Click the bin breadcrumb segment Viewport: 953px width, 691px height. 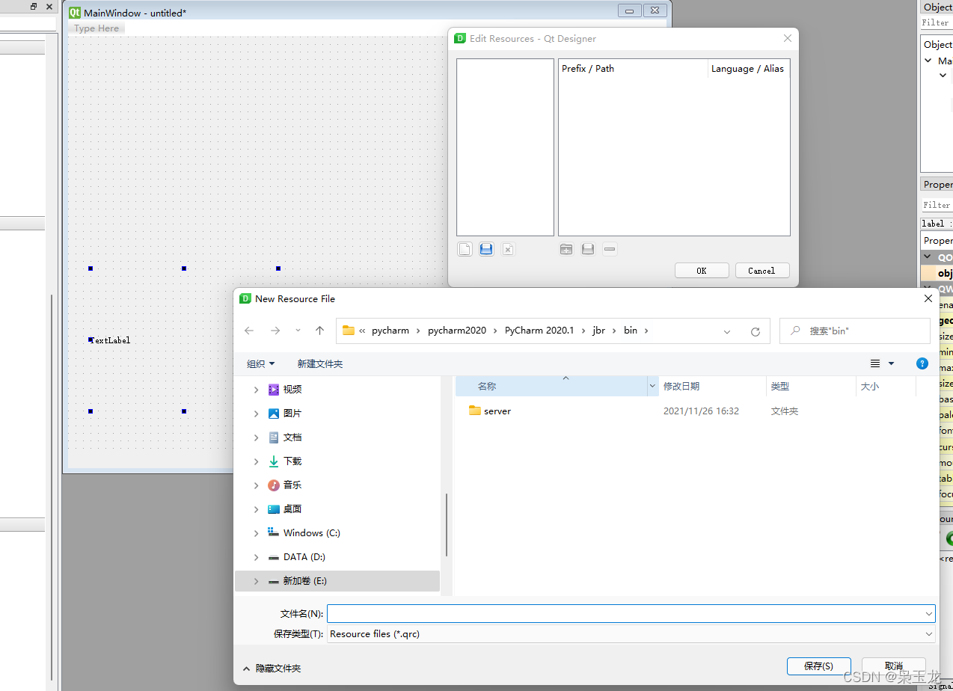point(631,330)
